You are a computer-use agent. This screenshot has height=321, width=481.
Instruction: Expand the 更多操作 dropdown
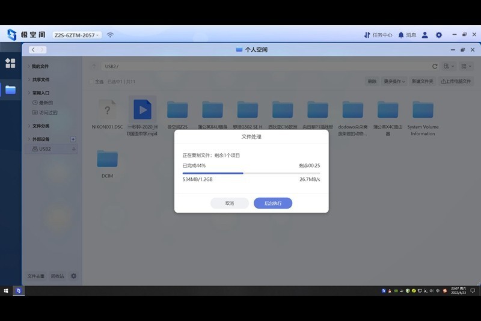394,81
